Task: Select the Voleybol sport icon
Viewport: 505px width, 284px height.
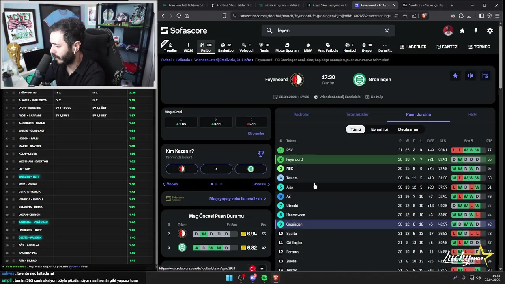Action: 247,47
